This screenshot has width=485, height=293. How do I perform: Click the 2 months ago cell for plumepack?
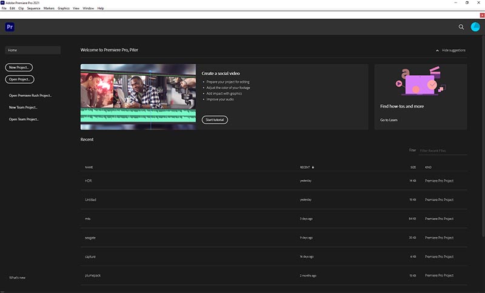point(308,275)
